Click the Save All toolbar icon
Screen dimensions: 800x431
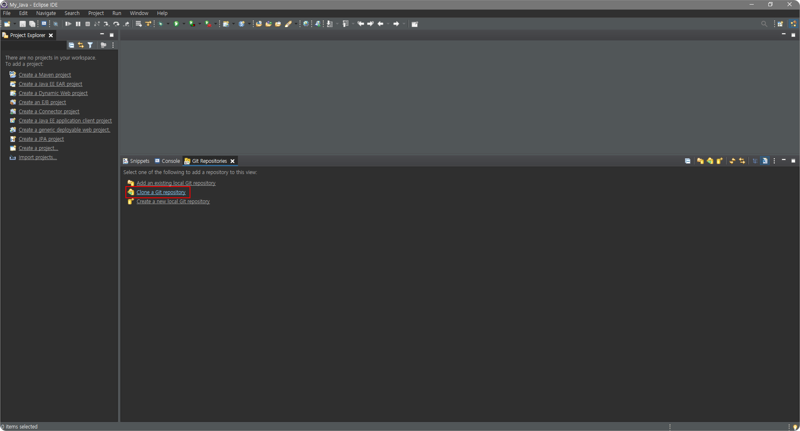click(x=32, y=24)
